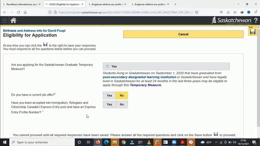
Task: Launch Google Chrome from the taskbar
Action: [123, 142]
